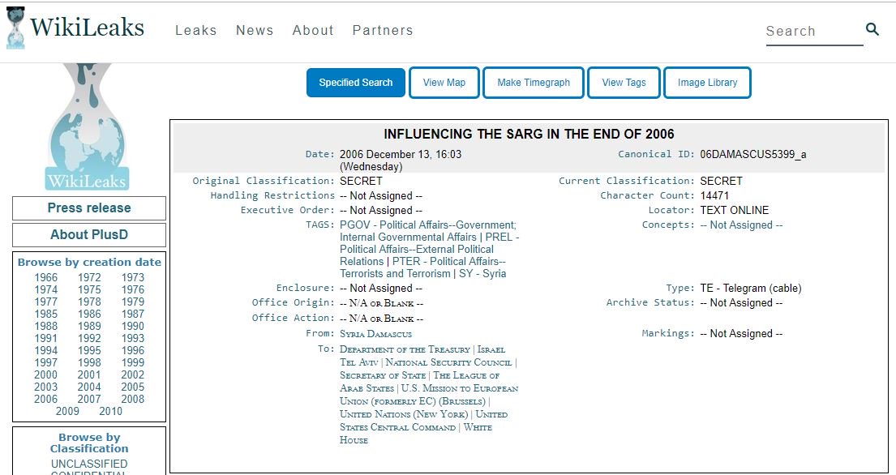Click the WikiLeaks site title text
This screenshot has height=475, width=896.
point(87,28)
